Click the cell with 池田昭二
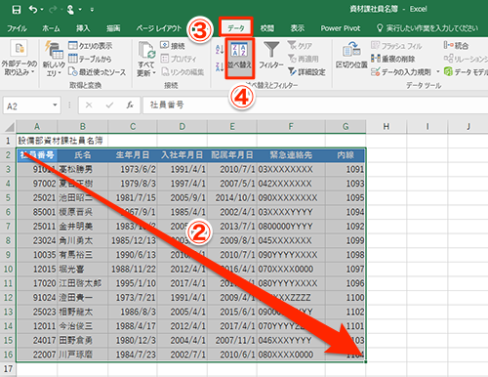 tap(83, 197)
